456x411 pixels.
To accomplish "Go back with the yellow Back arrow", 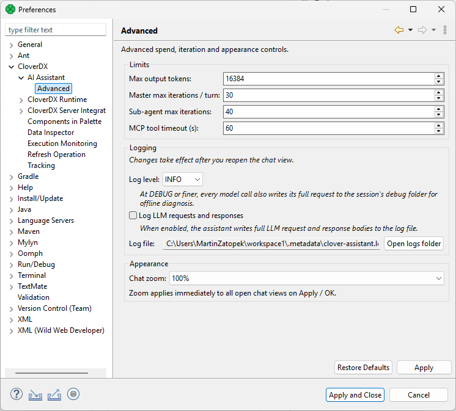I will coord(399,30).
